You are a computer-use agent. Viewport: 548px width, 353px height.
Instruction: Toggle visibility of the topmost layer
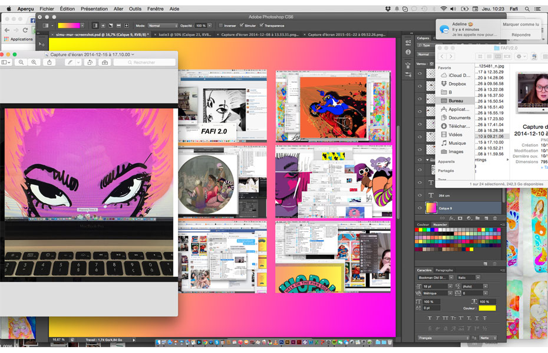click(420, 74)
